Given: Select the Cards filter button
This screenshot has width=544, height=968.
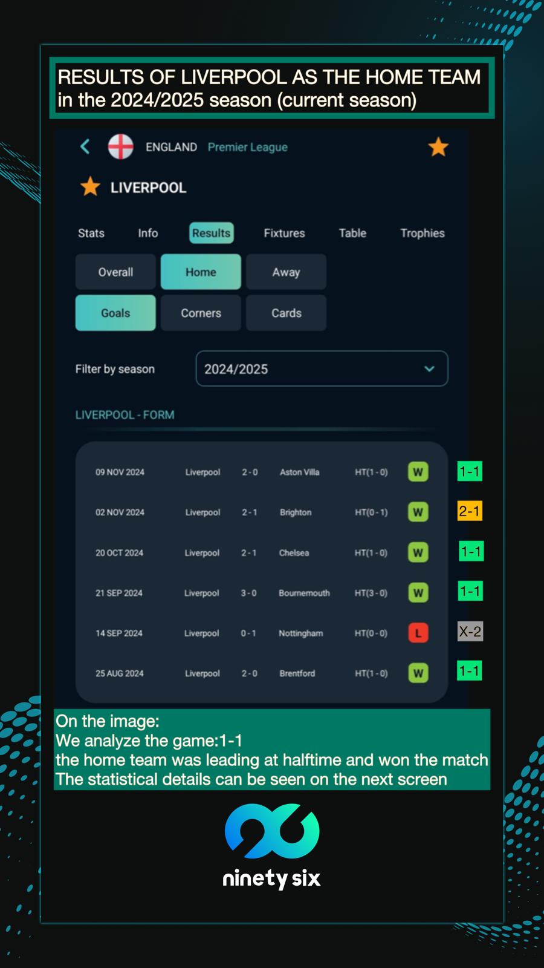Looking at the screenshot, I should [286, 313].
